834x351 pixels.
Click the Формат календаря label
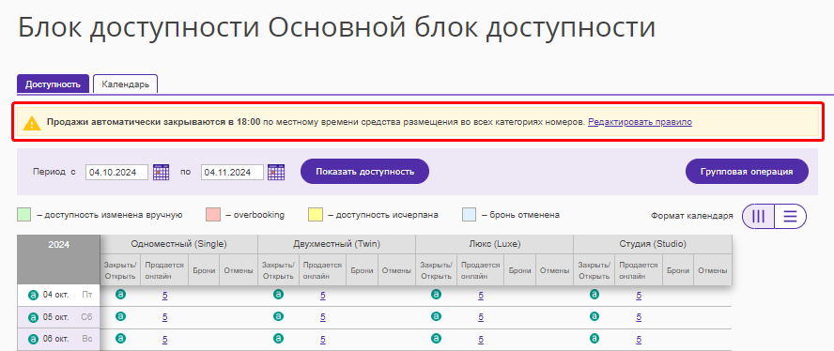click(691, 216)
